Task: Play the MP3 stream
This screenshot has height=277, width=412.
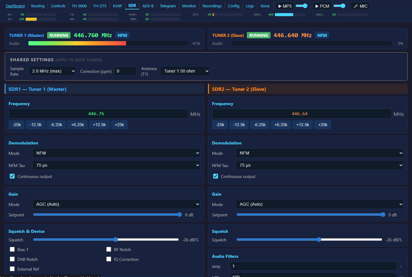Action: (x=285, y=6)
